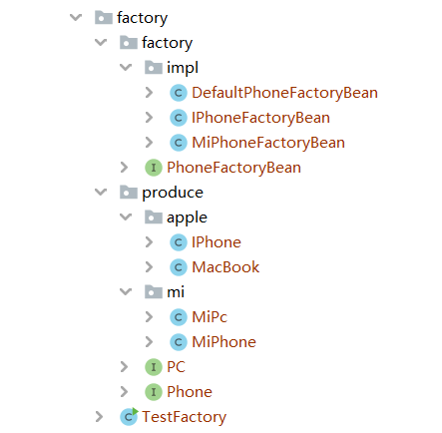Expand the Phone interface node
442x433 pixels.
[x=124, y=392]
